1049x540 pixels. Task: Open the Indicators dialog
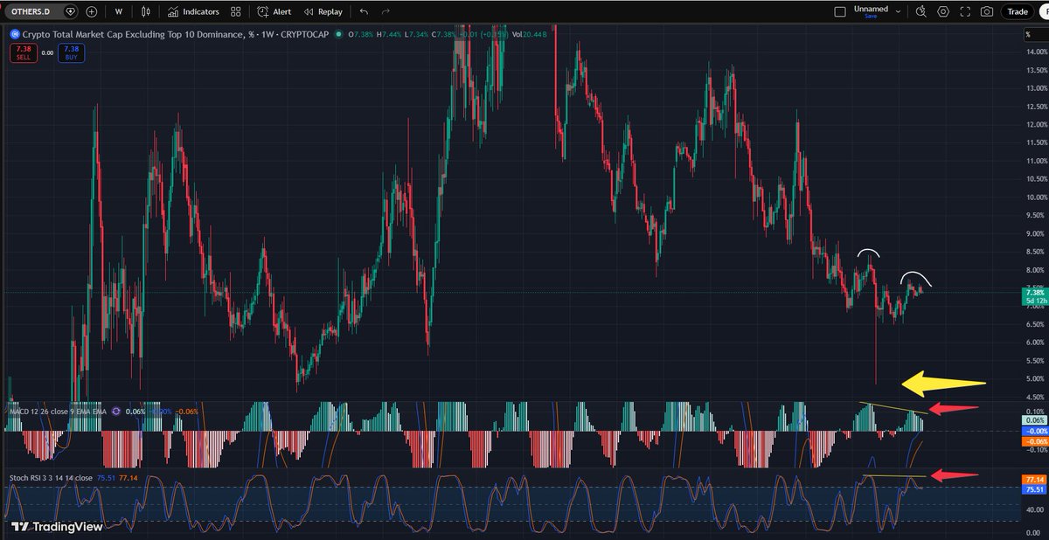pyautogui.click(x=193, y=12)
